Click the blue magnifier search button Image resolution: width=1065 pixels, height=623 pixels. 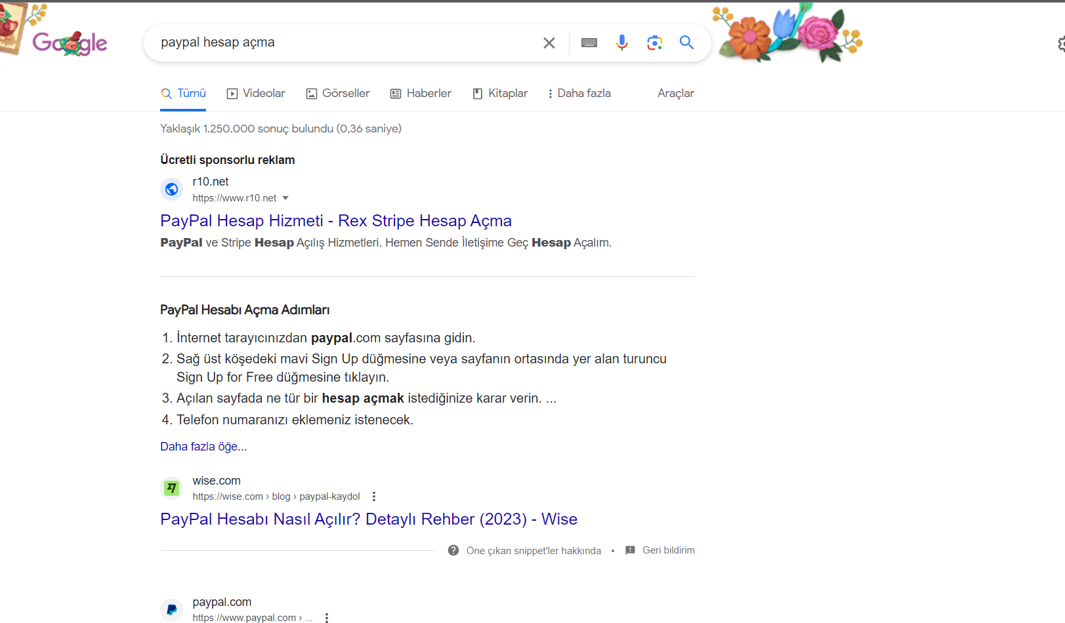(686, 43)
